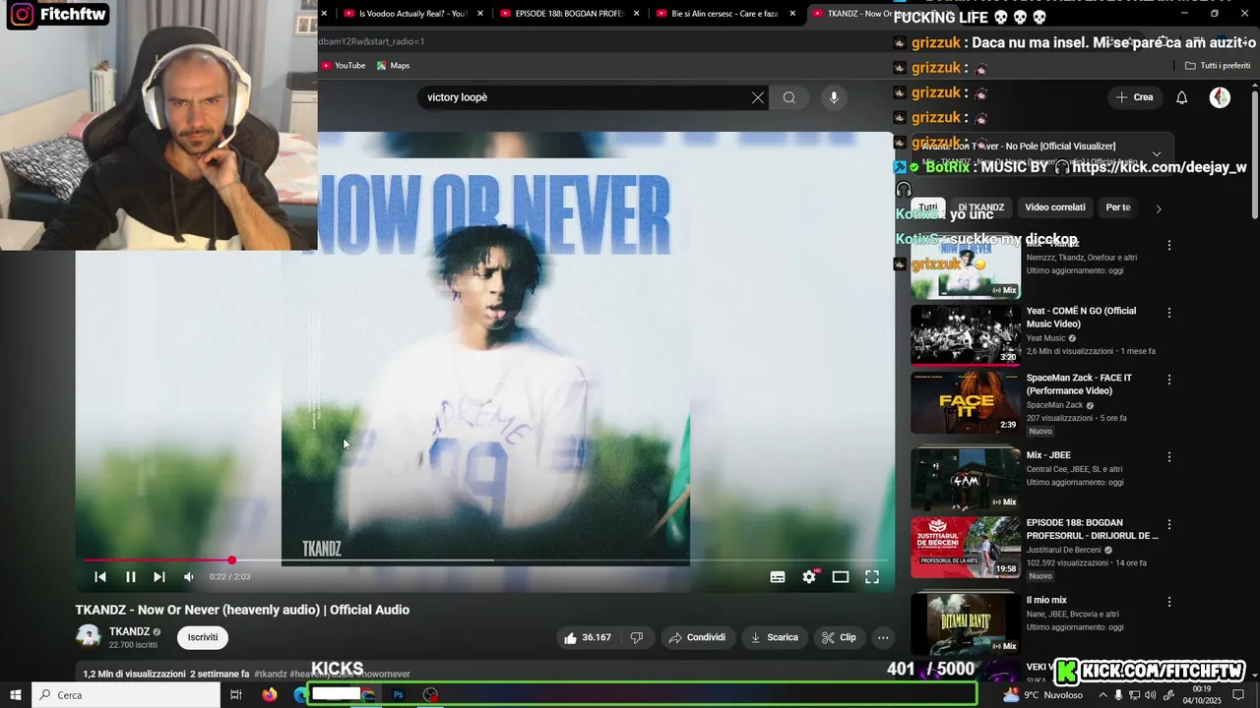Subscribe with the Iscriviti button
The width and height of the screenshot is (1260, 708).
[x=203, y=637]
